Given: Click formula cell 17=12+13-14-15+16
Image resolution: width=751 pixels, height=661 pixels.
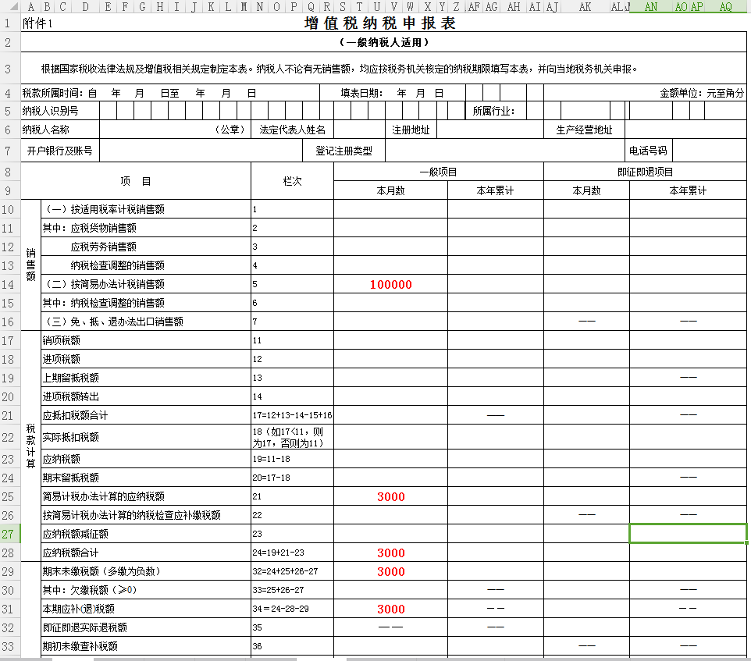Looking at the screenshot, I should (292, 415).
